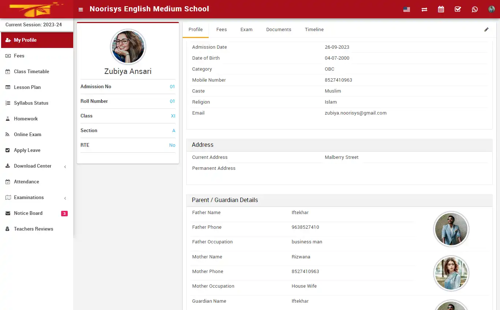
Task: Click the school logo in the top left
Action: pos(36,9)
